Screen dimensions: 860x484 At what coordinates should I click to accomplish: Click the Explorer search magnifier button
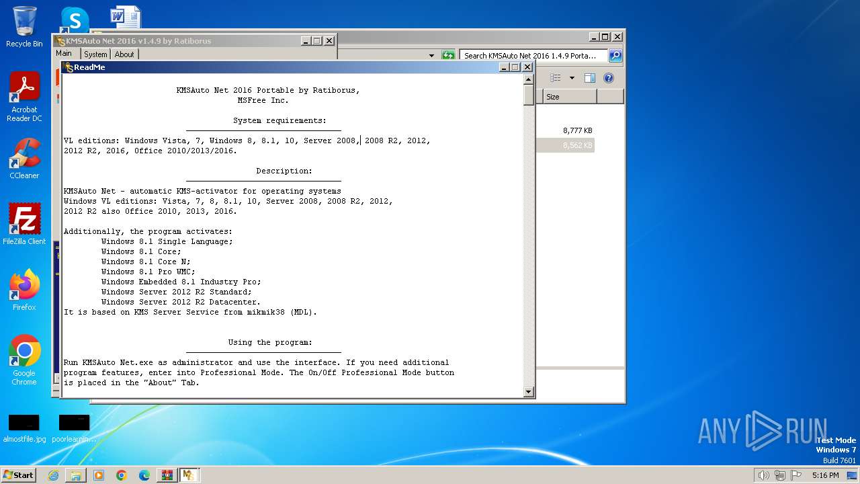pos(615,56)
